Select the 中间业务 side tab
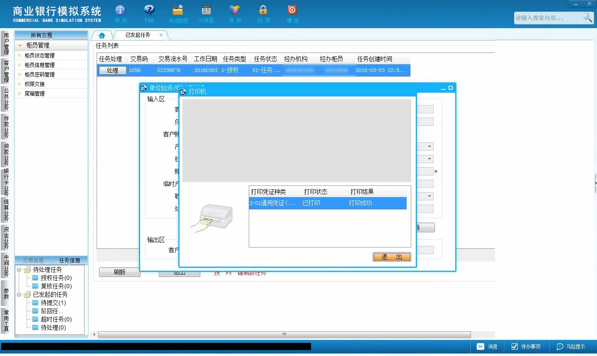This screenshot has height=356, width=597. 6,265
